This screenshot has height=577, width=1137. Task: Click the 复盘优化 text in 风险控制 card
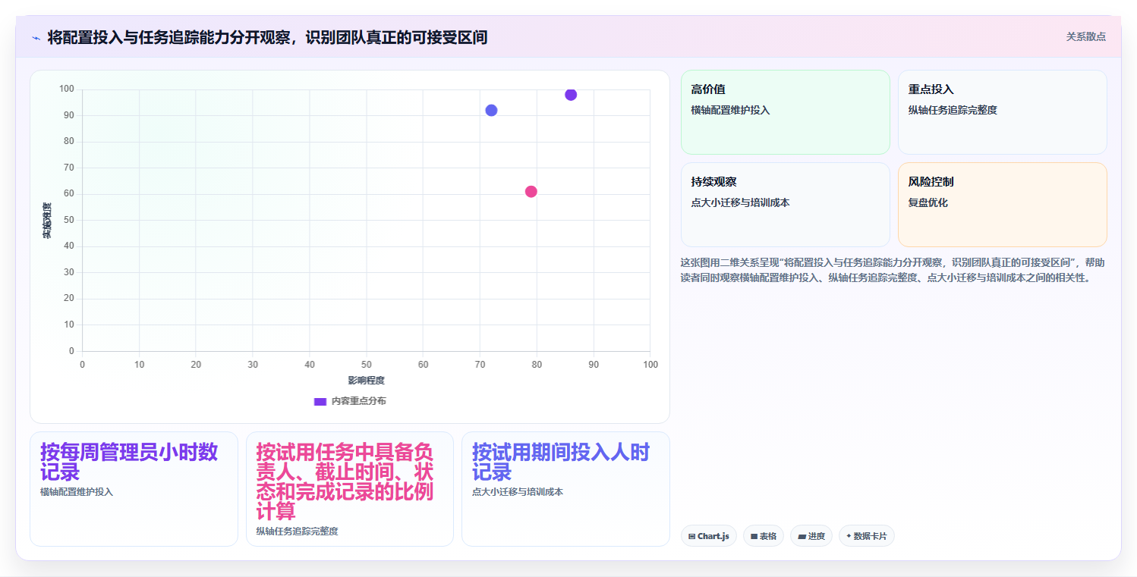coord(928,203)
